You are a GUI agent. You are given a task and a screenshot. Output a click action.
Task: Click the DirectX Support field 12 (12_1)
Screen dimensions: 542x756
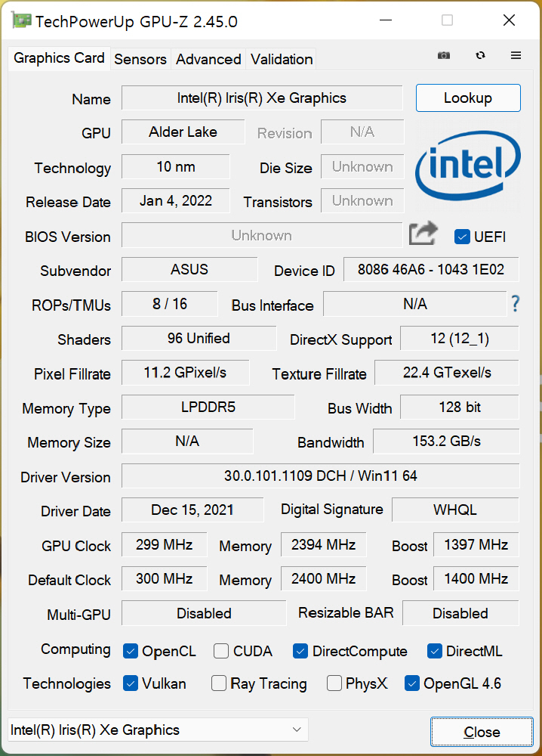pos(460,338)
